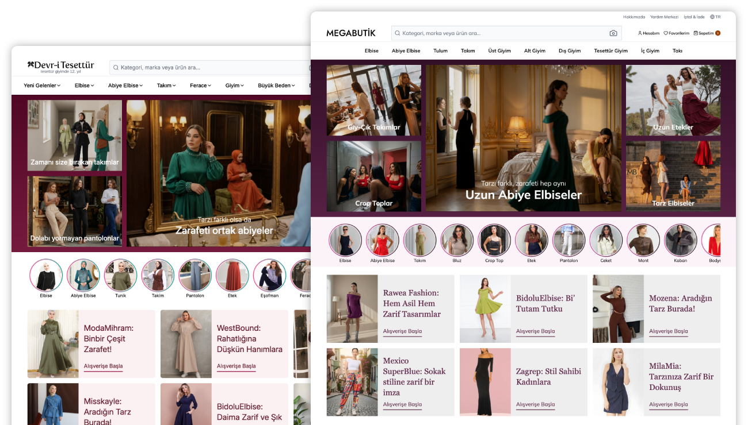Open Üst Giyim menu item in Megabutik
Viewport: 748px width, 425px height.
click(499, 51)
